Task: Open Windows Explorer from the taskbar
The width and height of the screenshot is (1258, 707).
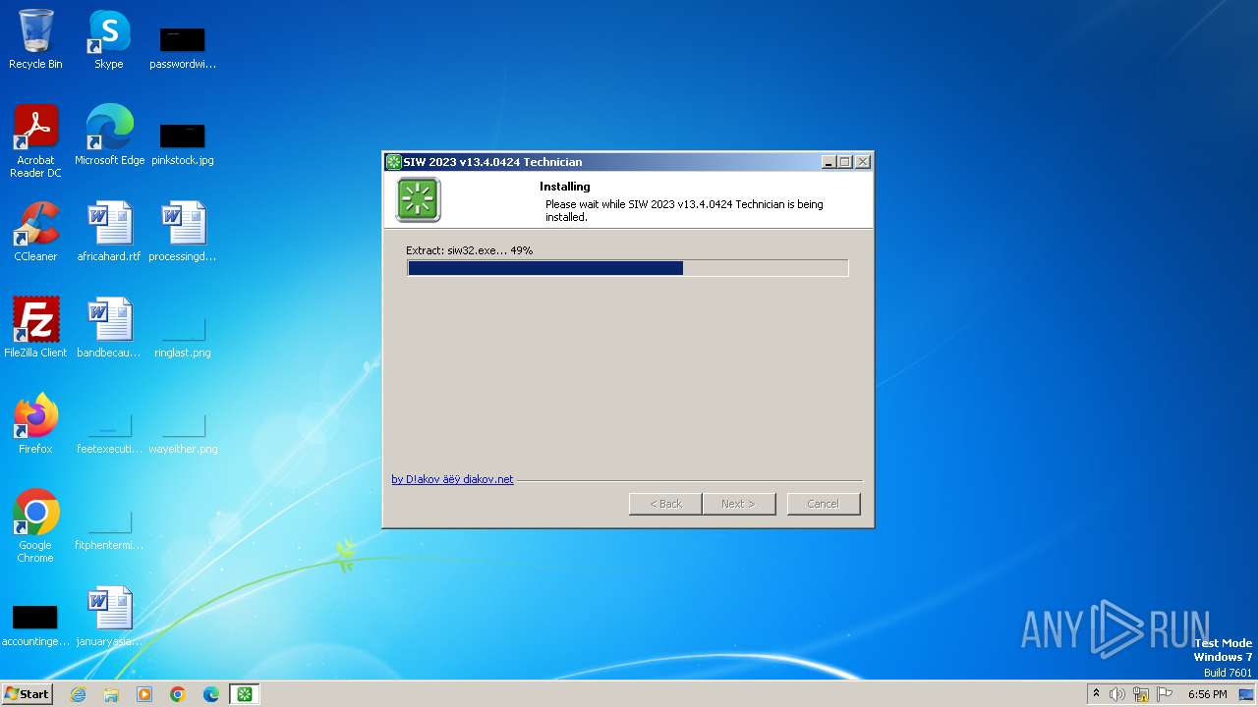Action: coord(111,694)
